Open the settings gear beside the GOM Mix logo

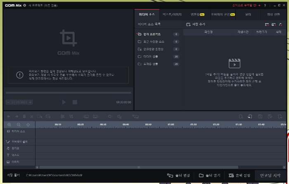(x=24, y=5)
